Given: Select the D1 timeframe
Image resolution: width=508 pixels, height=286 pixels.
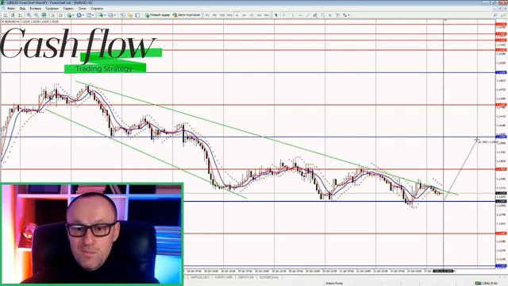Looking at the screenshot, I should tap(252, 15).
